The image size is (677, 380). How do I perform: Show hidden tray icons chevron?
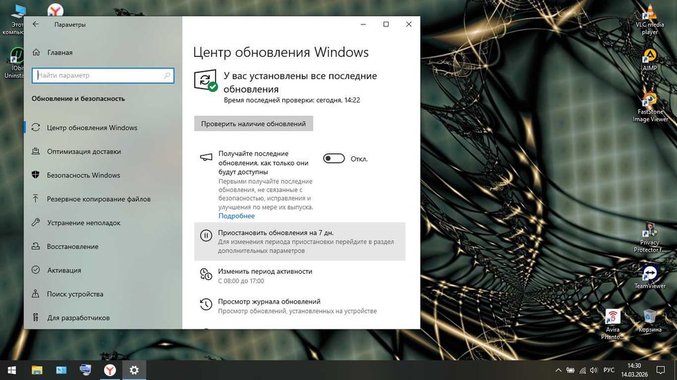[x=559, y=370]
